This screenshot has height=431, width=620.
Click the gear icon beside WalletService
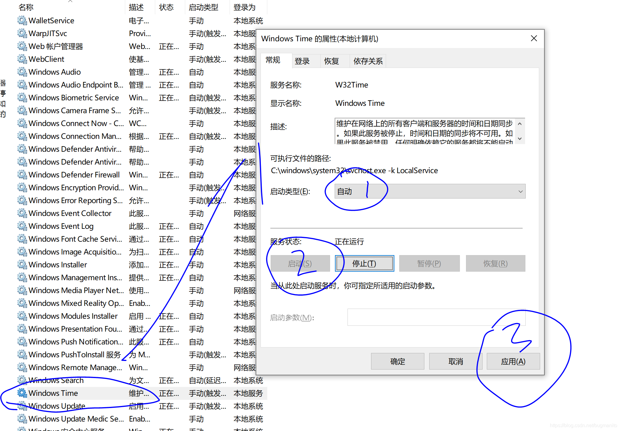pos(22,20)
